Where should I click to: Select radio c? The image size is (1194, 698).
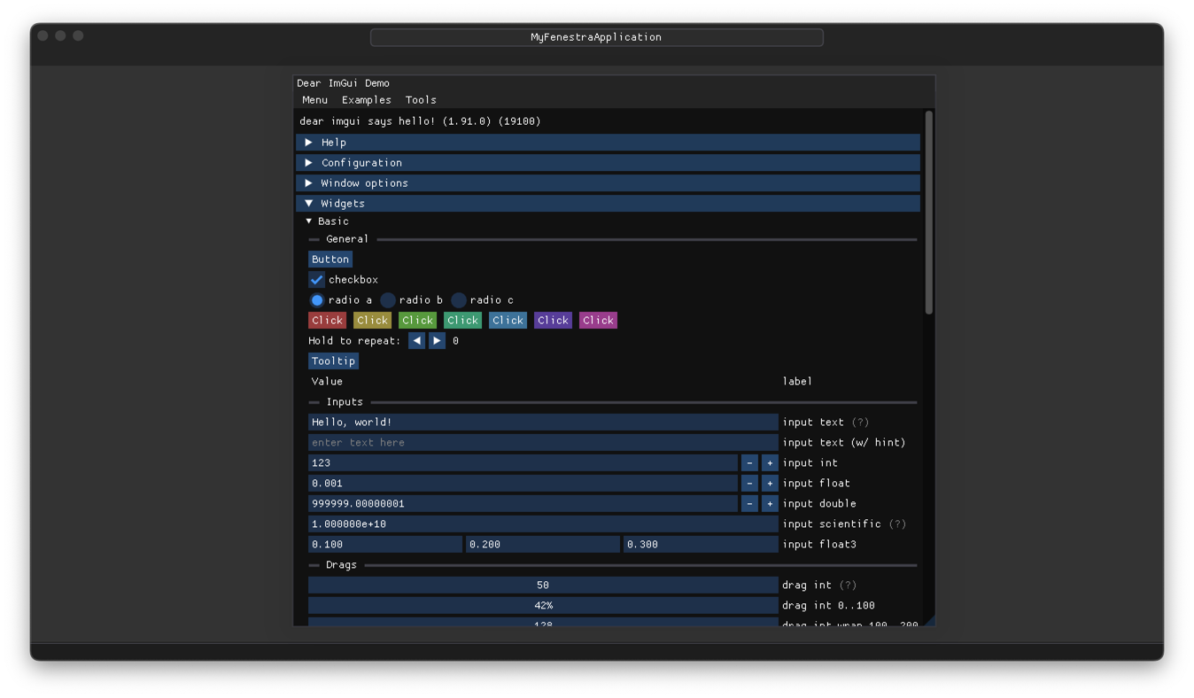click(458, 299)
